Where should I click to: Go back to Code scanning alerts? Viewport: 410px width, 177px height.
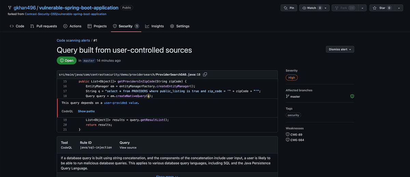click(73, 41)
